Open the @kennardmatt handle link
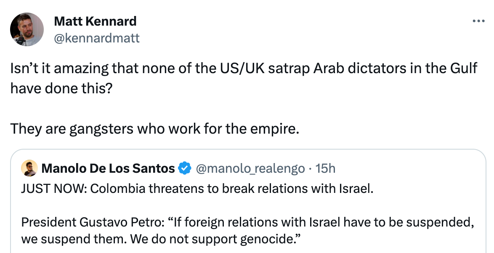The height and width of the screenshot is (253, 494). pos(96,39)
